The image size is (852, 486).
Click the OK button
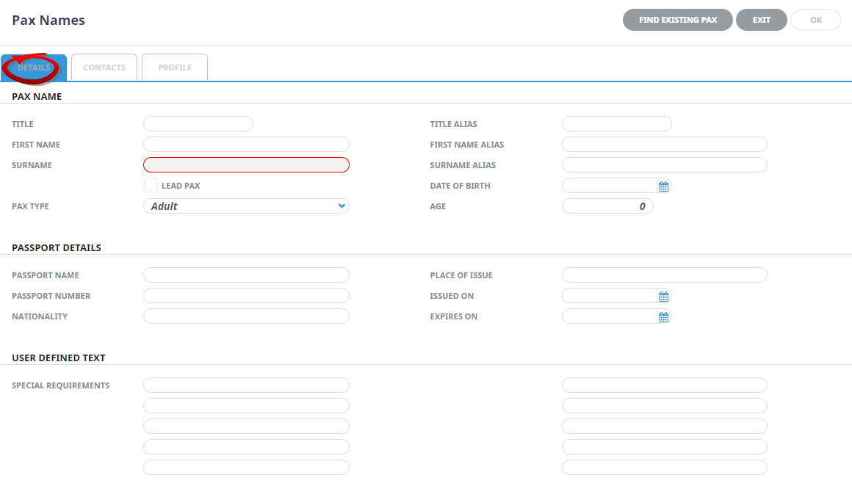click(x=815, y=20)
